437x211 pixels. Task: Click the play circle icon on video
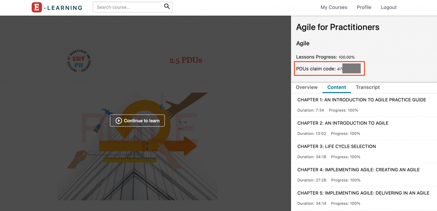coord(119,121)
